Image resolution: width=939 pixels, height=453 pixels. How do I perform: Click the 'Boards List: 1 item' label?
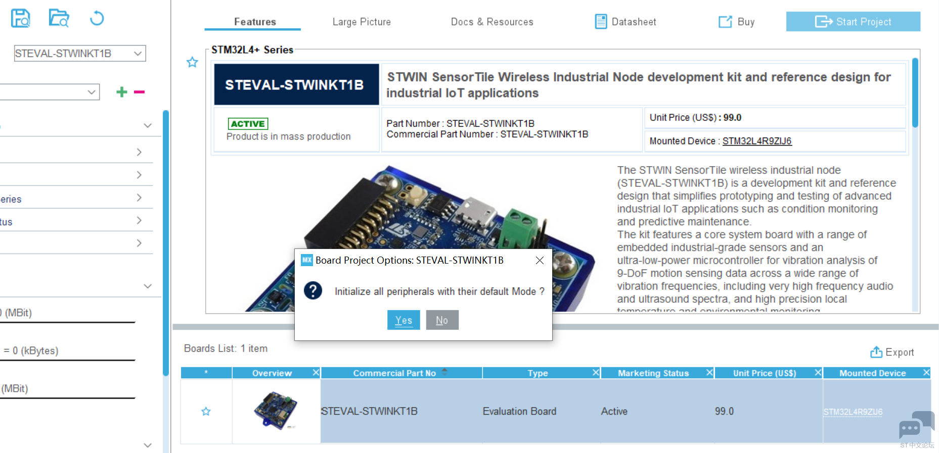(x=226, y=348)
